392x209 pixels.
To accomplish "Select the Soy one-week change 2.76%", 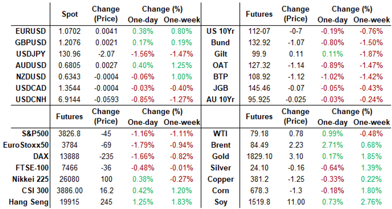I will 372,202.
